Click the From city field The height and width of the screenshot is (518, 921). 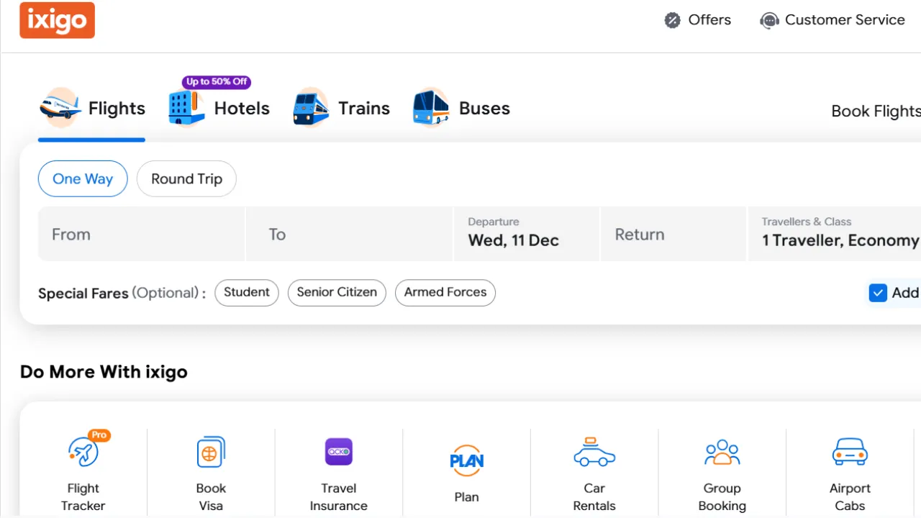tap(141, 235)
